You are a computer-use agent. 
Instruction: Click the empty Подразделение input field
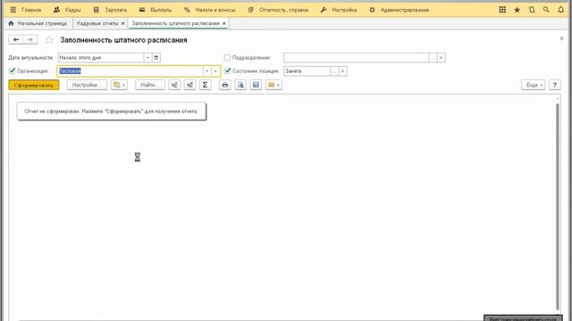[356, 57]
